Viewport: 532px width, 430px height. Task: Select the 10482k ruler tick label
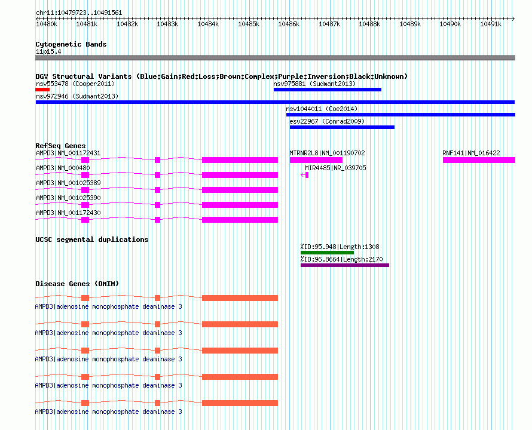(127, 24)
